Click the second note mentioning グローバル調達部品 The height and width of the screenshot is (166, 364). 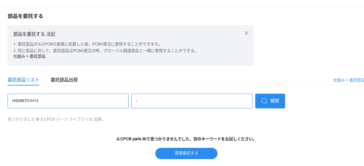click(105, 51)
